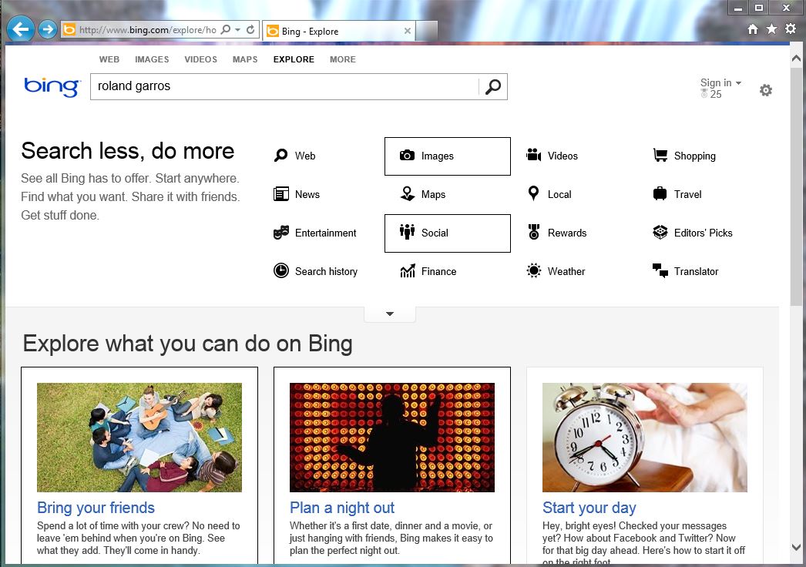Click the Search history clock icon
This screenshot has height=567, width=806.
tap(281, 270)
